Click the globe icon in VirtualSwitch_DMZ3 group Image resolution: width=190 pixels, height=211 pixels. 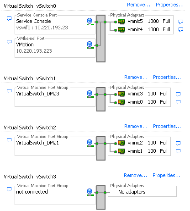90,94
